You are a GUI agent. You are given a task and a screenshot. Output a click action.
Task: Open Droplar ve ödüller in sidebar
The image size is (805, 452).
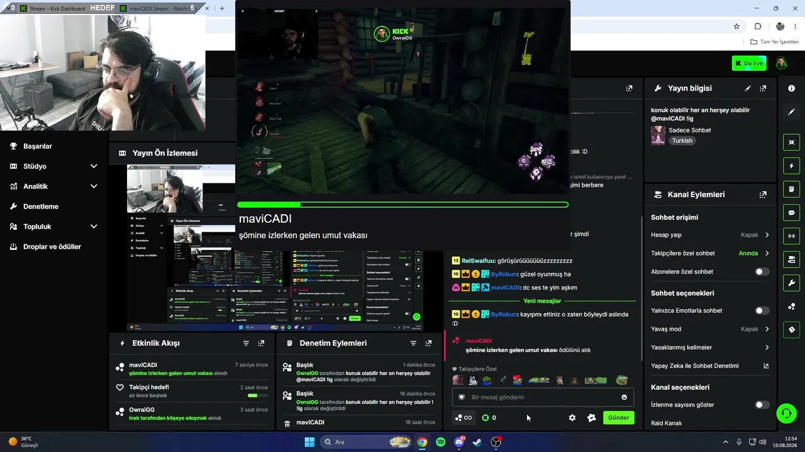tap(53, 247)
